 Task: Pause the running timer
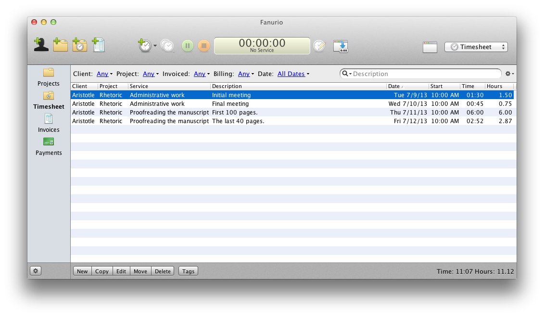[x=188, y=46]
